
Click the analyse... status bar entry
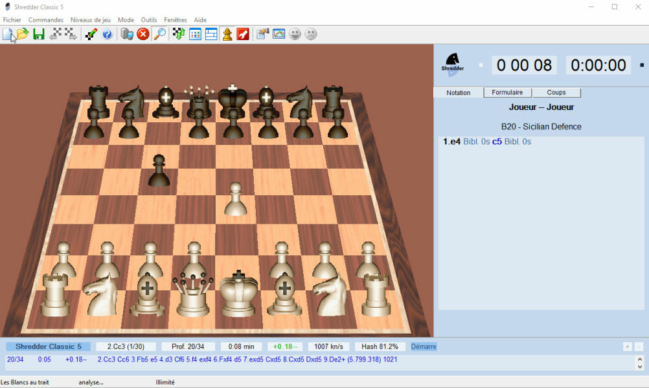91,382
